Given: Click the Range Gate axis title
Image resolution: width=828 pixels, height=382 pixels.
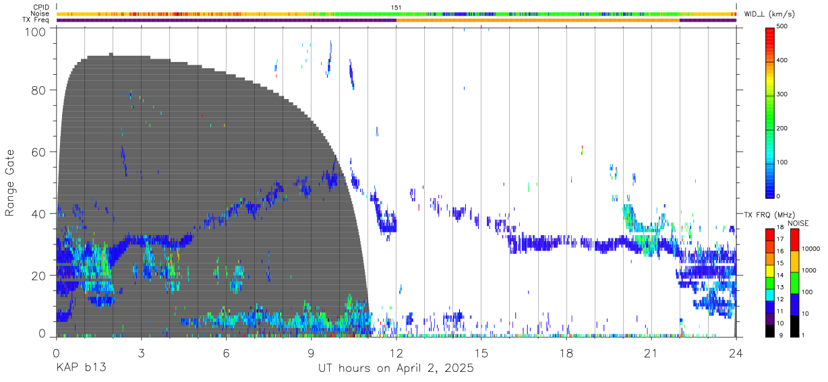Looking at the screenshot, I should point(10,183).
